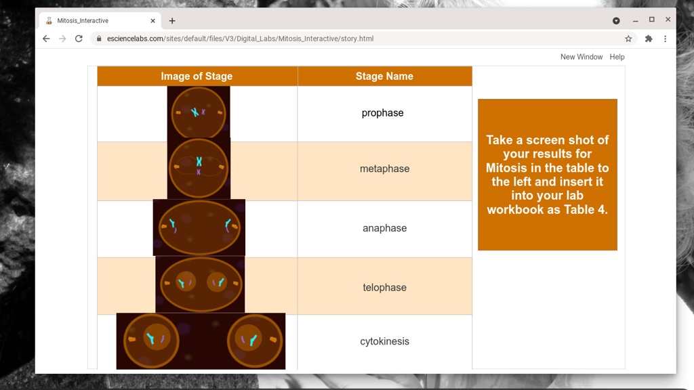The height and width of the screenshot is (390, 694).
Task: Click the browser back arrow
Action: tap(46, 39)
